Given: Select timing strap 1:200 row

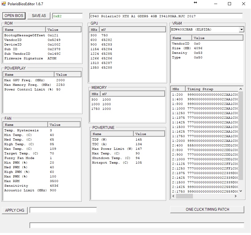Looking at the screenshot, I should (x=205, y=95).
